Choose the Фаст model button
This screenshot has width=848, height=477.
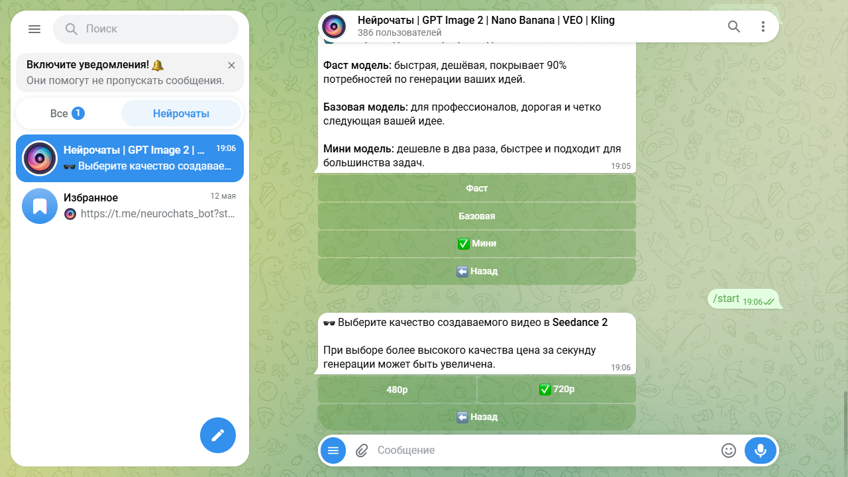click(477, 188)
